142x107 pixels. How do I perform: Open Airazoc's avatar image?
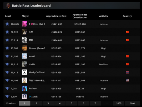click(24, 48)
